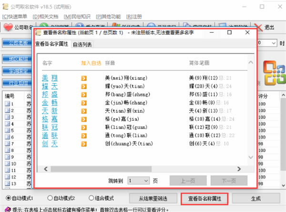Click the 评分 column header in main table
Image resolution: width=286 pixels, height=212 pixels.
(x=263, y=96)
